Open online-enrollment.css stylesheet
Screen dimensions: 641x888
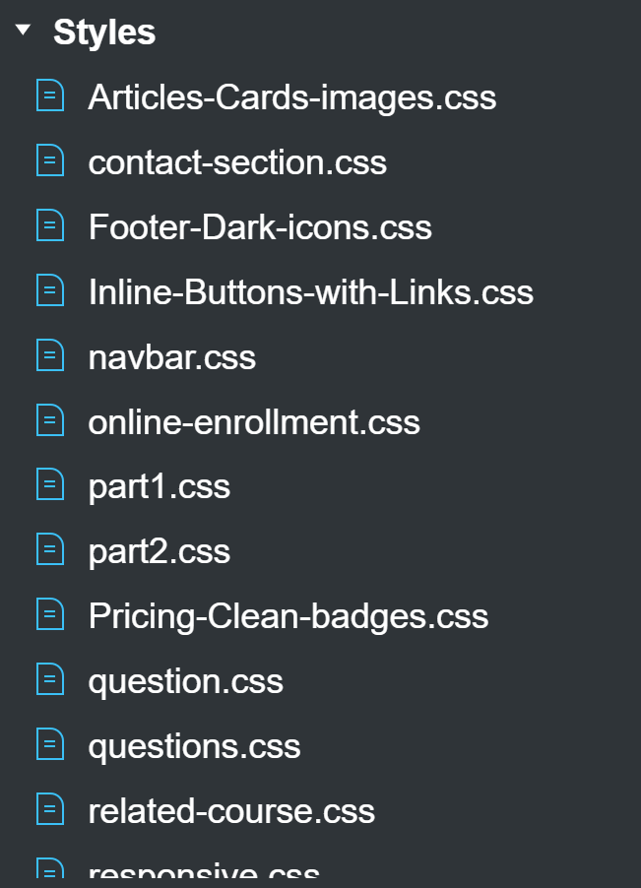(x=254, y=422)
